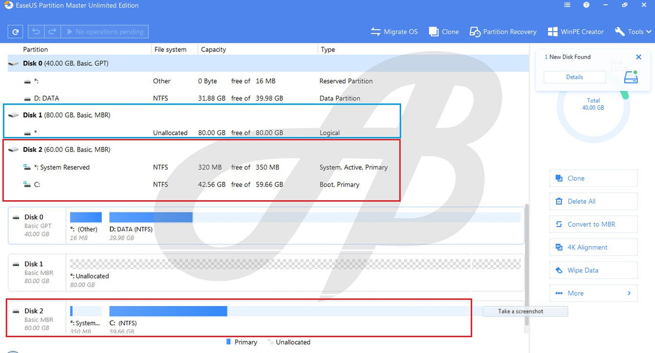Click the undo arrow in toolbar

point(36,32)
